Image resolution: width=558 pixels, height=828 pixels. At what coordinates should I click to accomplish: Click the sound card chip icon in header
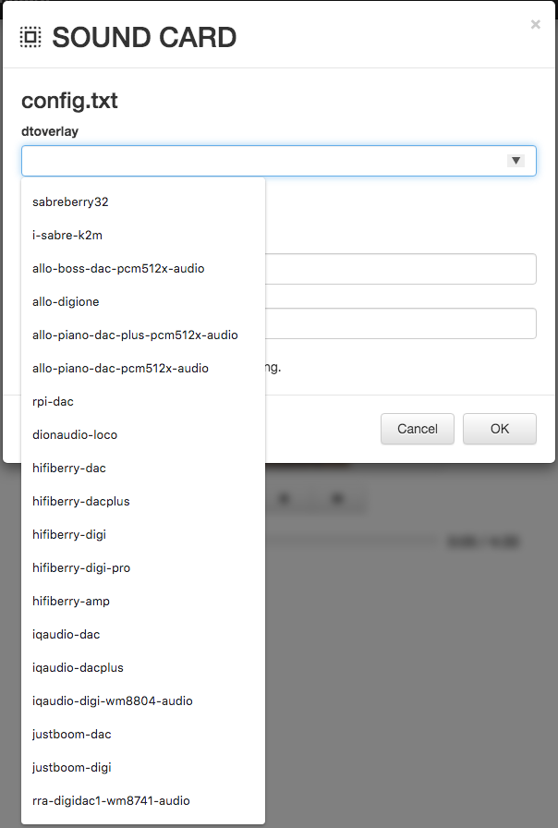30,37
